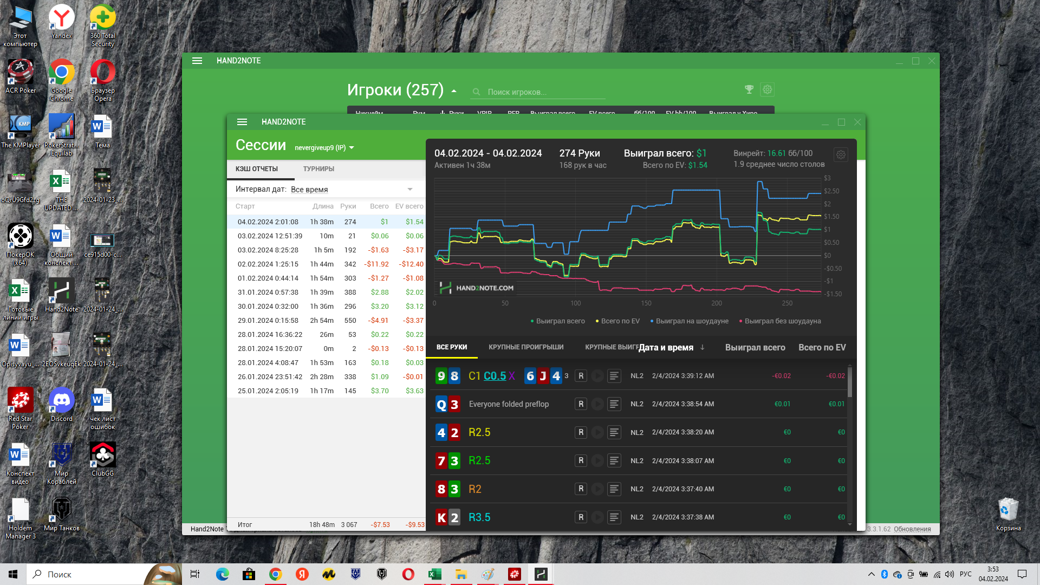
Task: Open hand text for 73 hand
Action: (614, 461)
